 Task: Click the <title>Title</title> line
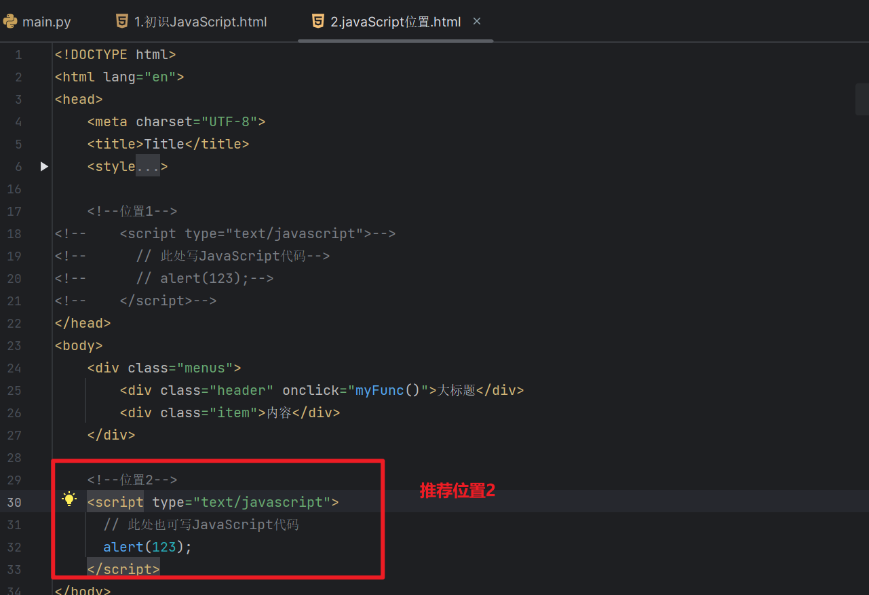pos(168,144)
